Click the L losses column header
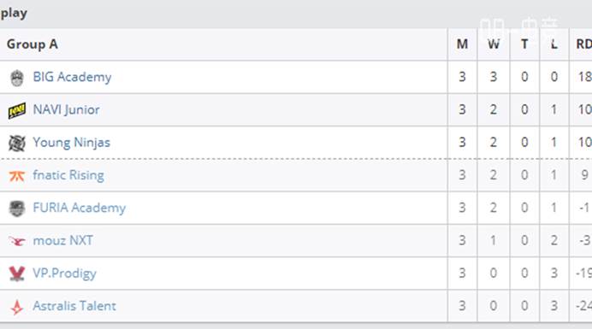 coord(554,44)
